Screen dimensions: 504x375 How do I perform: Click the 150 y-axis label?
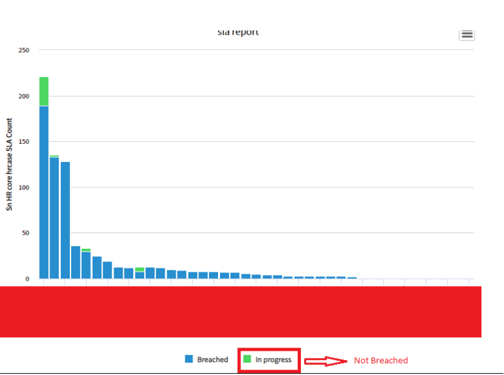24,142
